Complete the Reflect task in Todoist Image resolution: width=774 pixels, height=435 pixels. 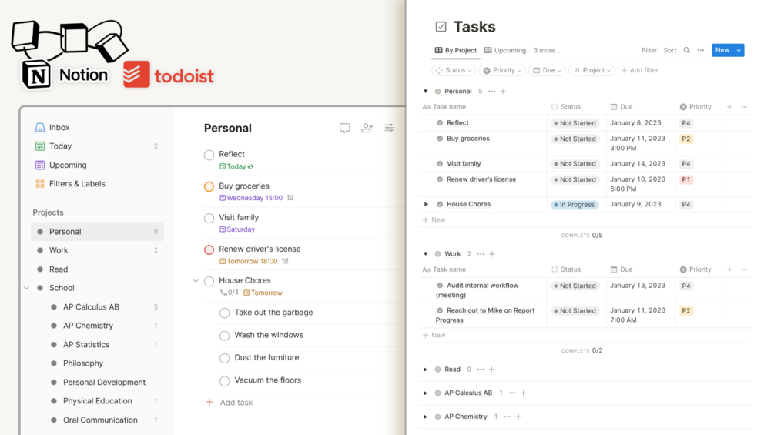(209, 155)
